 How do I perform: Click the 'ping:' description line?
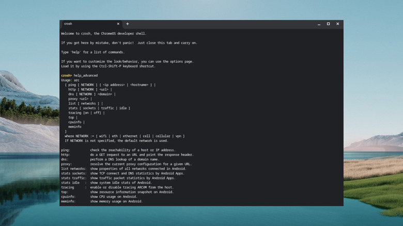pyautogui.click(x=118, y=150)
